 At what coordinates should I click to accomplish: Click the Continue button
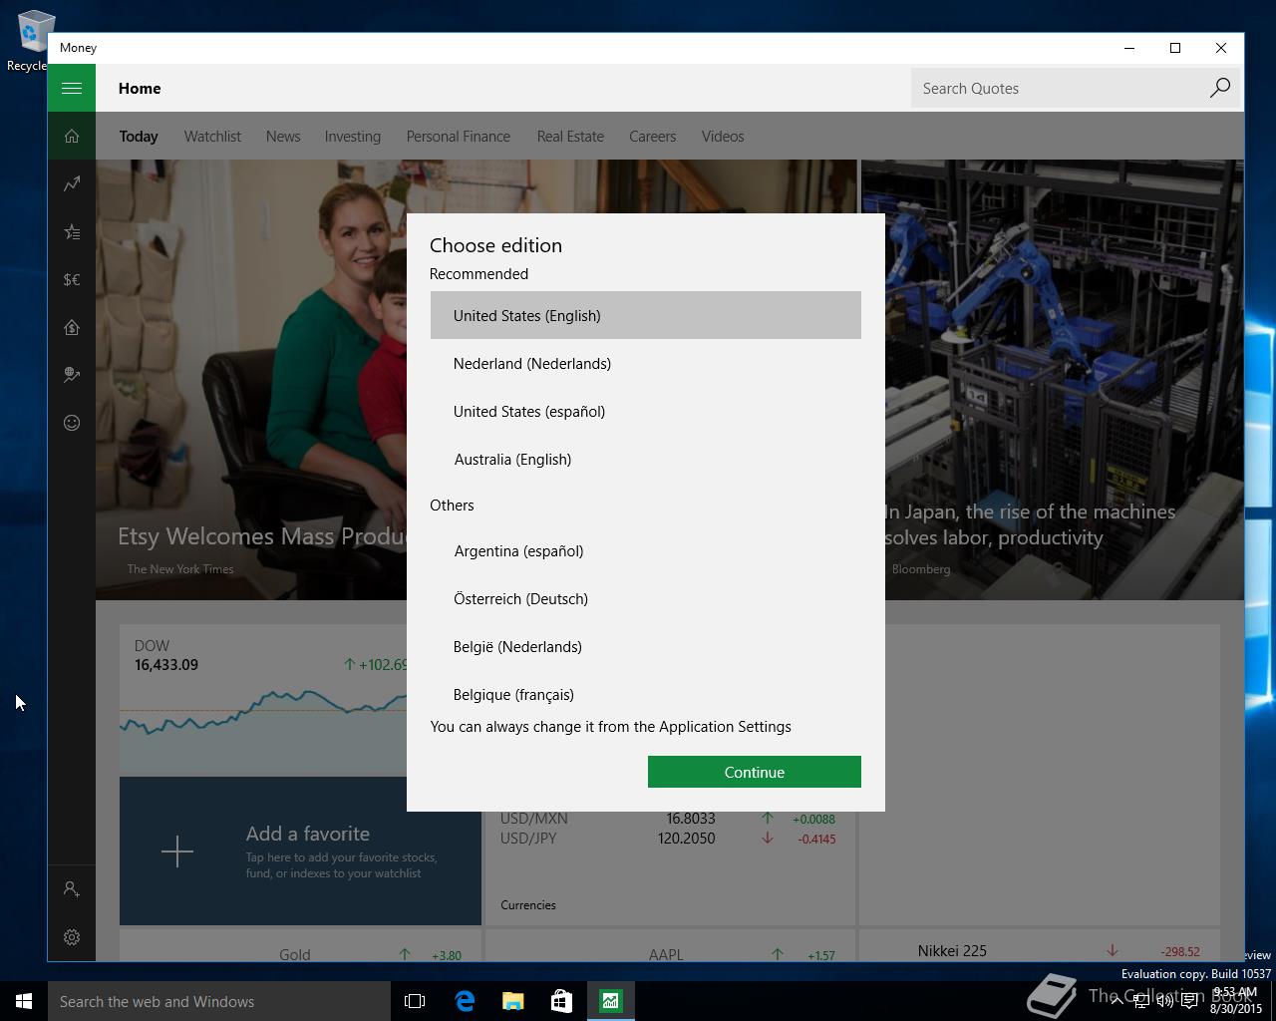tap(755, 772)
